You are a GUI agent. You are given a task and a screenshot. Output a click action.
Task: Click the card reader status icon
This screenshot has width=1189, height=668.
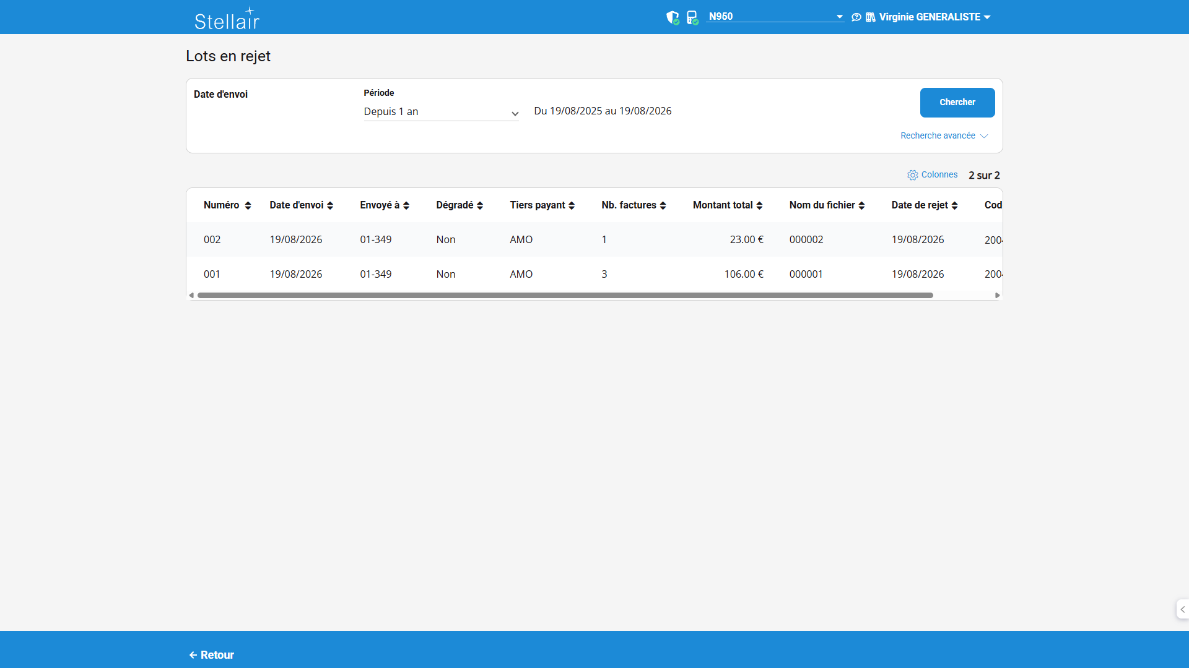692,17
